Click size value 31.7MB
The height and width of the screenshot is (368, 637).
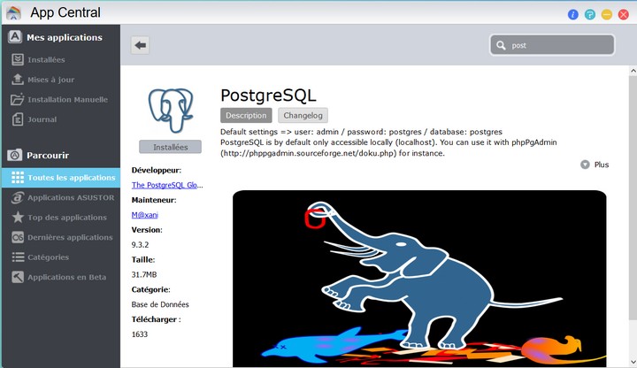click(144, 274)
